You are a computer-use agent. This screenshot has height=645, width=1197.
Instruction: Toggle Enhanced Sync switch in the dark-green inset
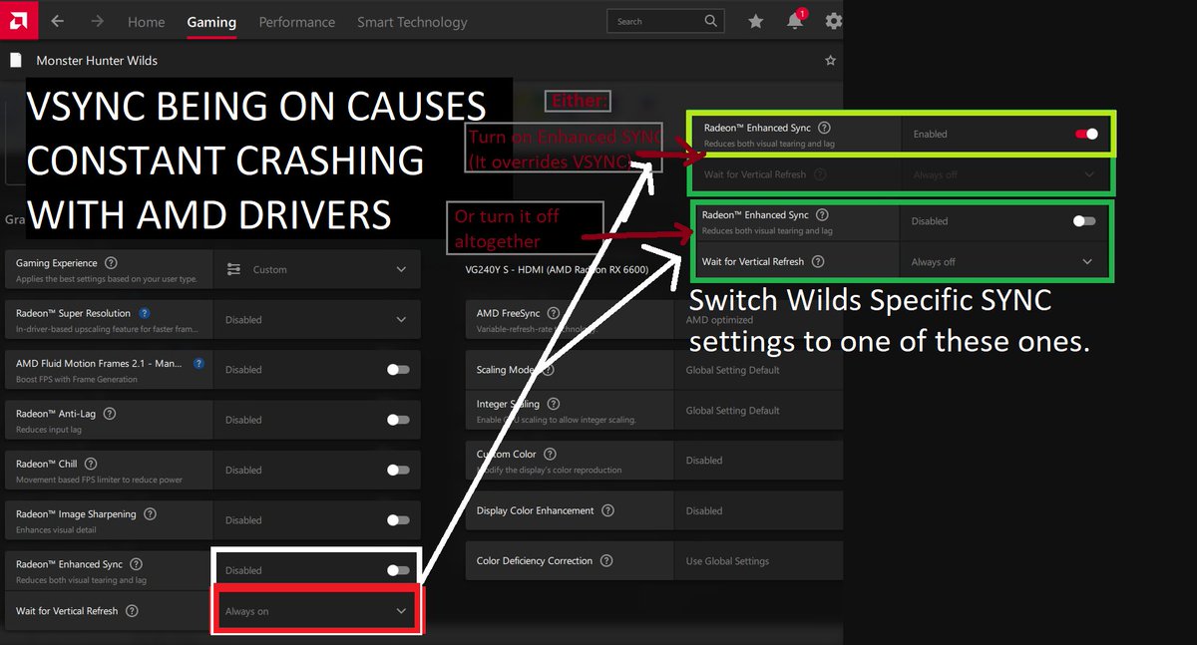coord(1084,221)
